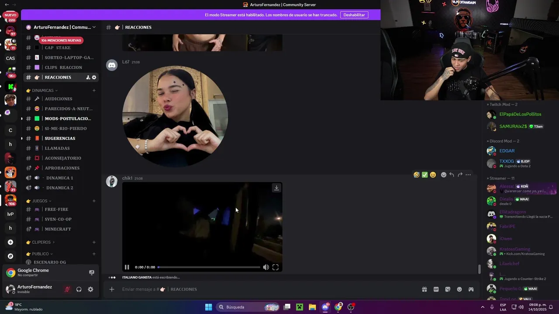
Task: Stop sharing the Google Chrome screen
Action: [92, 273]
